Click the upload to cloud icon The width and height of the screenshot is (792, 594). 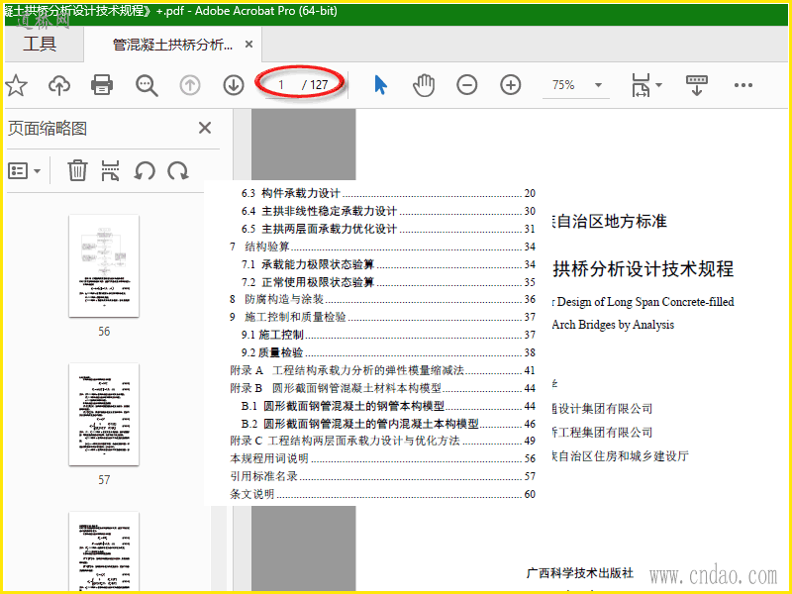59,85
